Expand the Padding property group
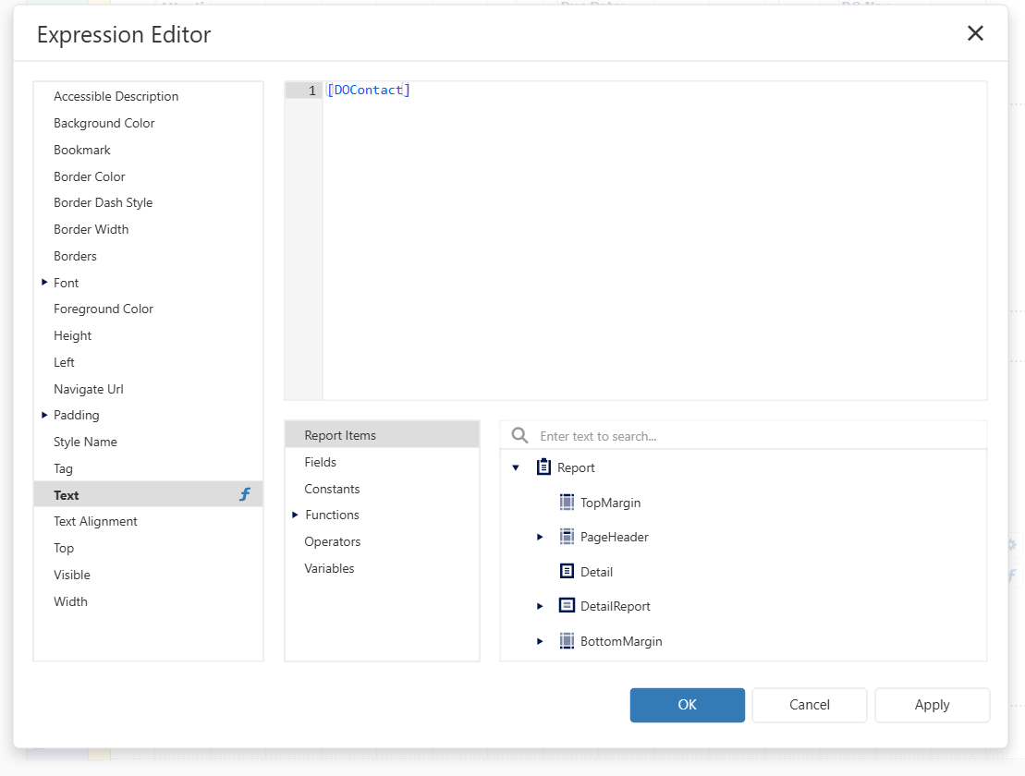The height and width of the screenshot is (776, 1025). (x=44, y=415)
